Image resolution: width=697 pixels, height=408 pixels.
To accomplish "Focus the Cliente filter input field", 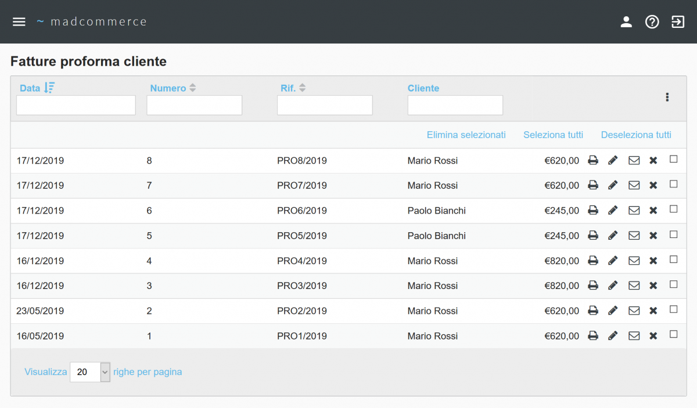I will (455, 105).
